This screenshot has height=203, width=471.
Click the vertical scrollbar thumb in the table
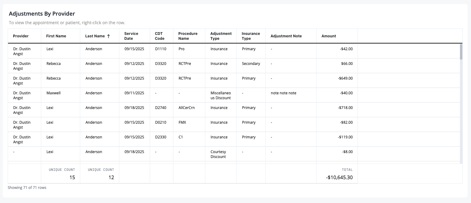click(461, 51)
